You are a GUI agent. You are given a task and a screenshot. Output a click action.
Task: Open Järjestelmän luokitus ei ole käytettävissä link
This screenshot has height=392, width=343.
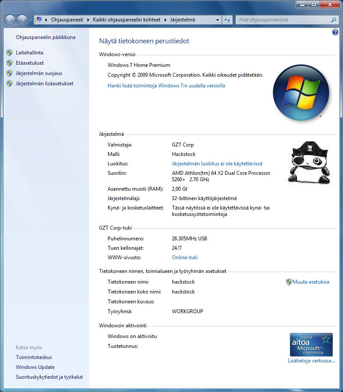point(217,164)
